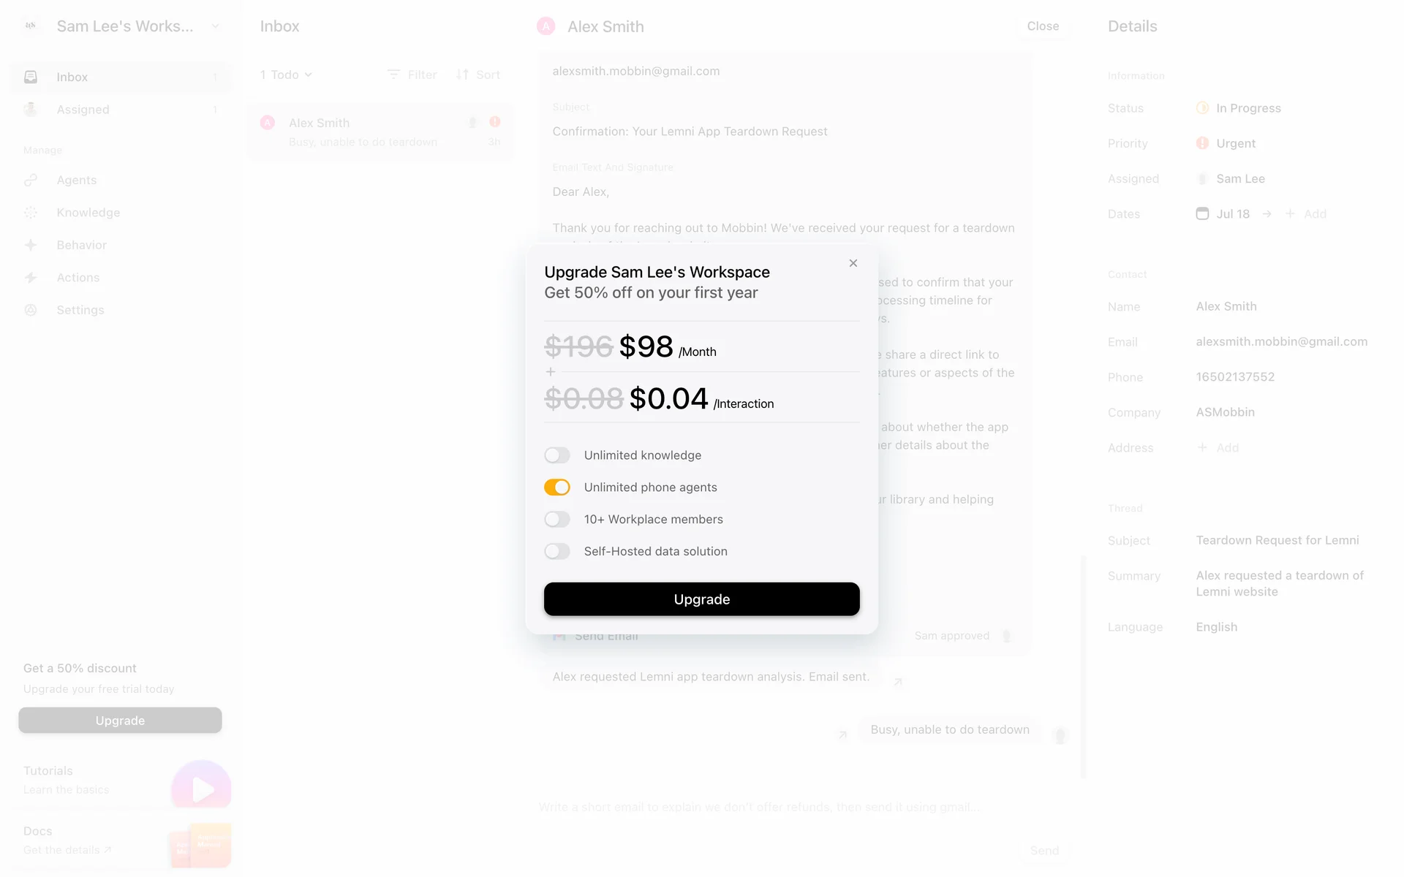
Task: Click the Actions lightning icon
Action: click(x=31, y=278)
